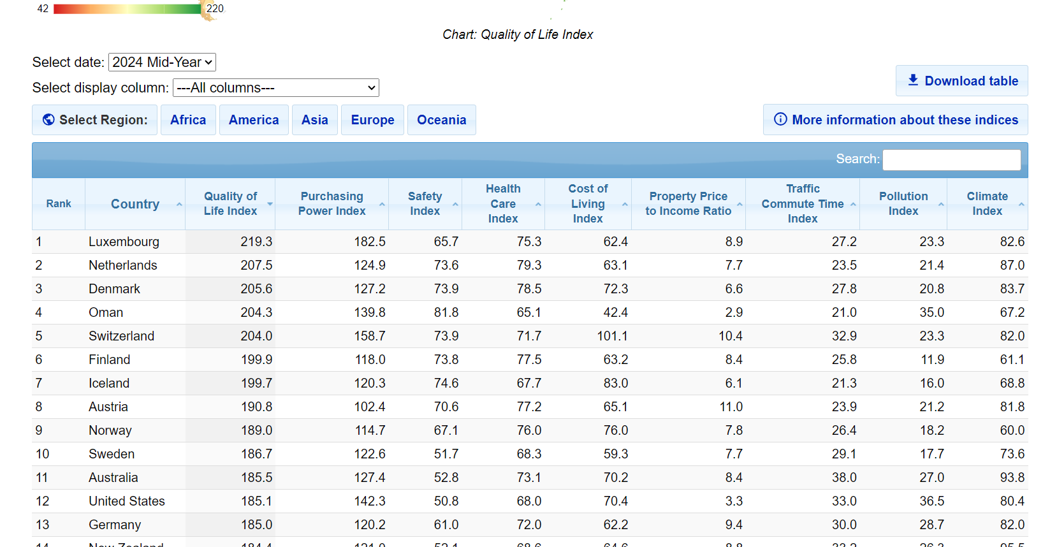1050x547 pixels.
Task: Click the Quality of Life Index header text
Action: pos(230,204)
